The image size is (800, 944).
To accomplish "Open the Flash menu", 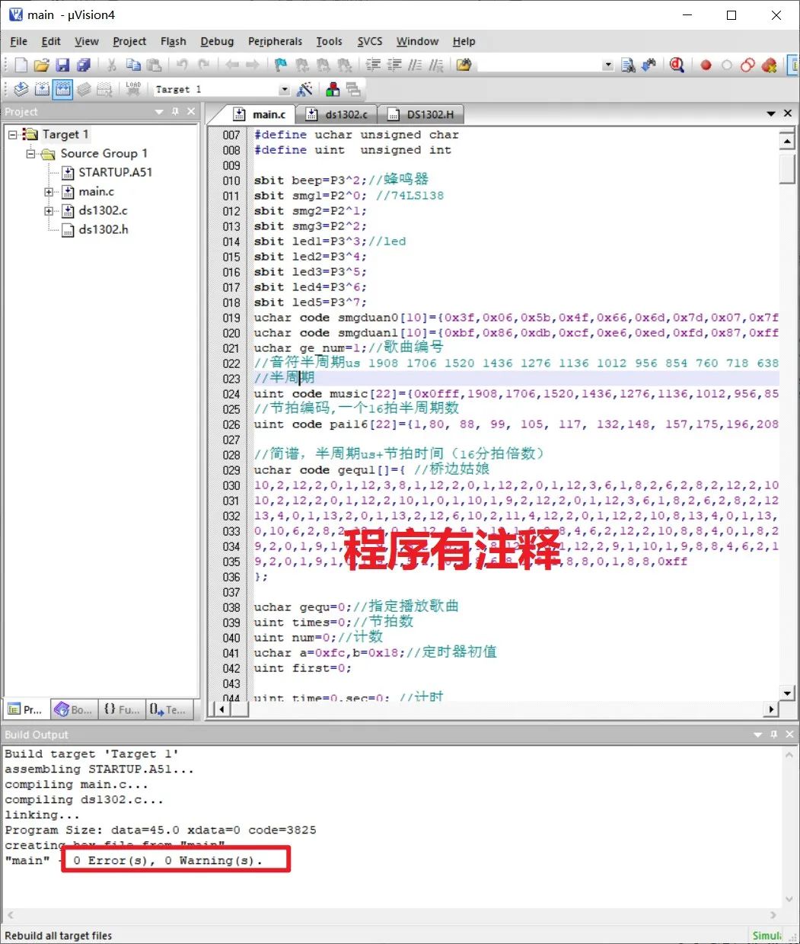I will point(174,41).
